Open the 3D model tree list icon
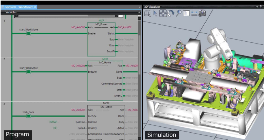 pos(186,14)
